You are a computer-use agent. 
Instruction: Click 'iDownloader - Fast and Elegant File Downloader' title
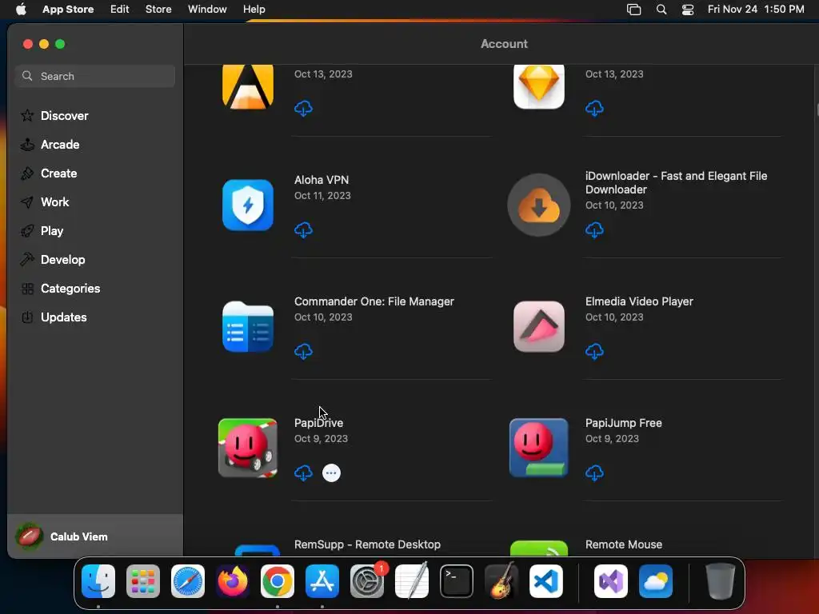(x=676, y=183)
